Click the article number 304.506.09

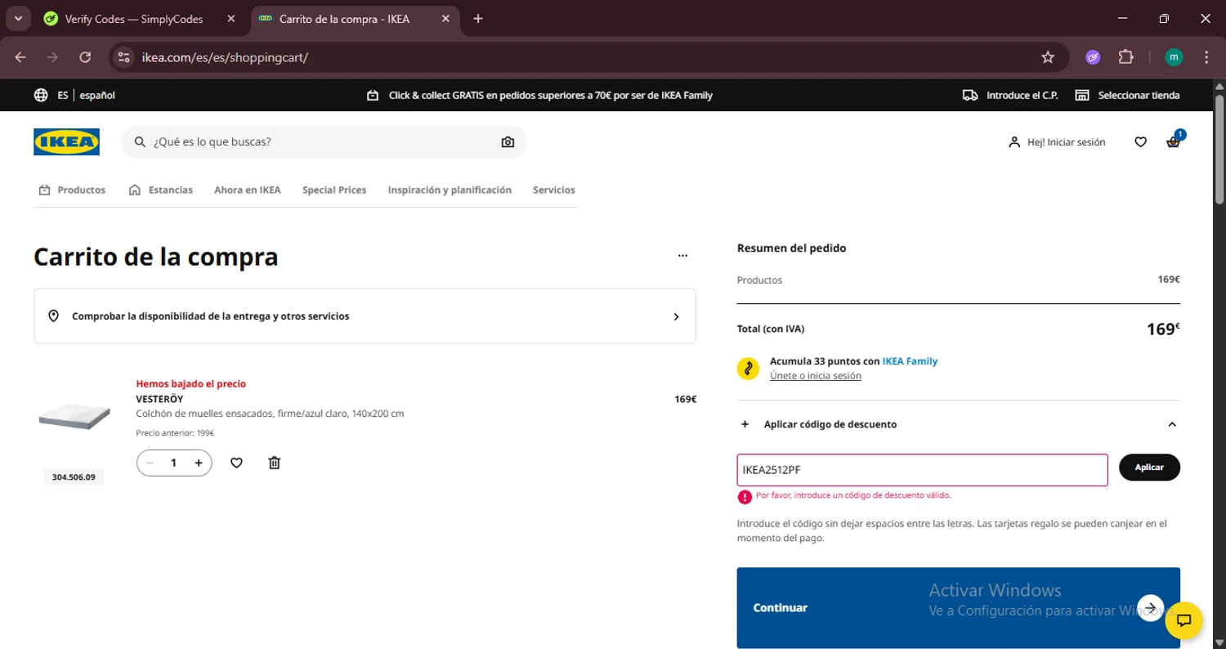point(74,477)
